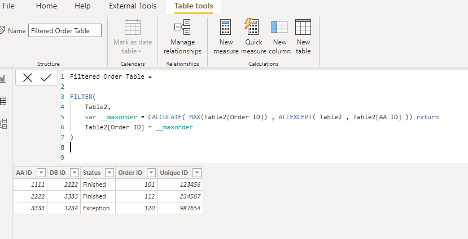Image resolution: width=468 pixels, height=239 pixels.
Task: Click the table Name input field
Action: coord(65,30)
